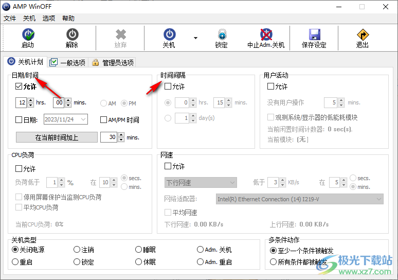Click the AMP WinOFF title bar app icon
This screenshot has height=280, width=398.
tap(6, 7)
